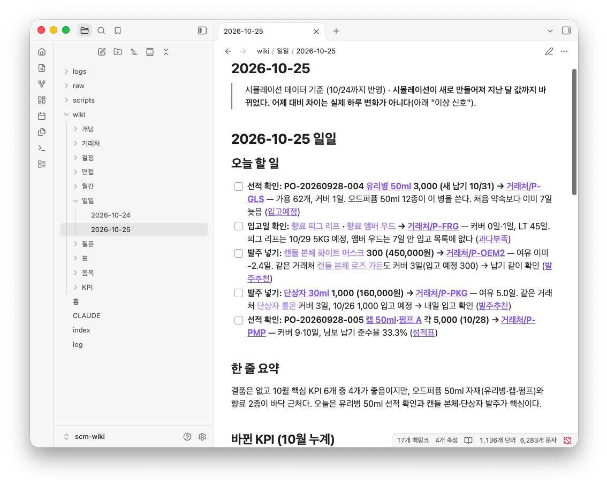Screen dimensions: 607x487
Task: Open the command palette terminal icon
Action: 42,148
